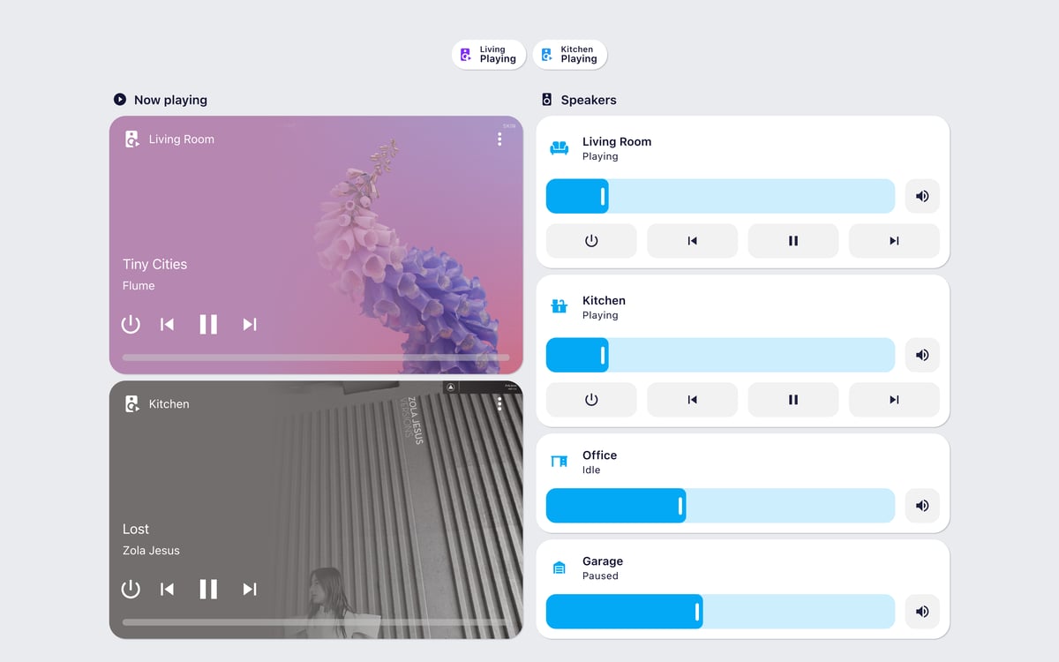The image size is (1059, 662).
Task: Click the Kitchen label in media card
Action: coord(169,403)
